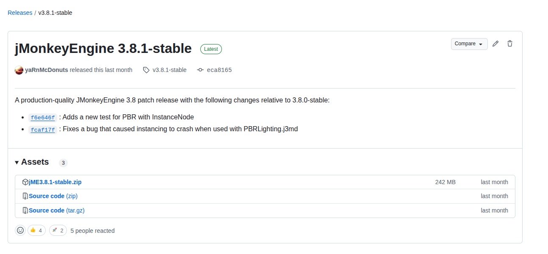Click the commit icon beside eca8165
548x254 pixels.
point(200,70)
